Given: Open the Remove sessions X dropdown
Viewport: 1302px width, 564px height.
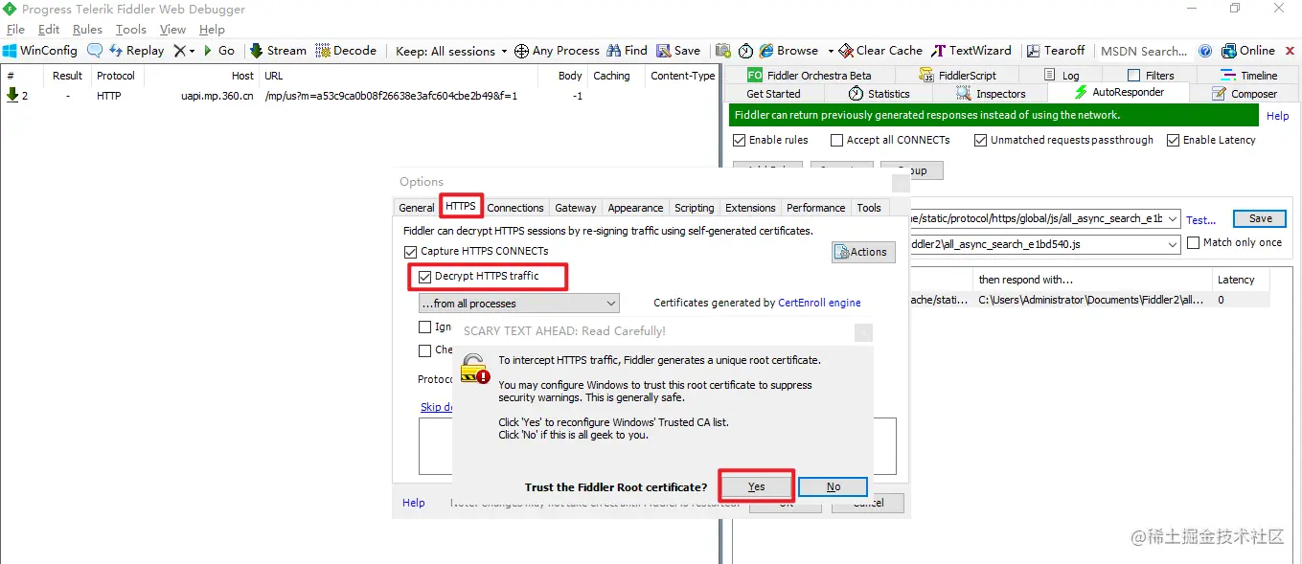Looking at the screenshot, I should tap(183, 51).
